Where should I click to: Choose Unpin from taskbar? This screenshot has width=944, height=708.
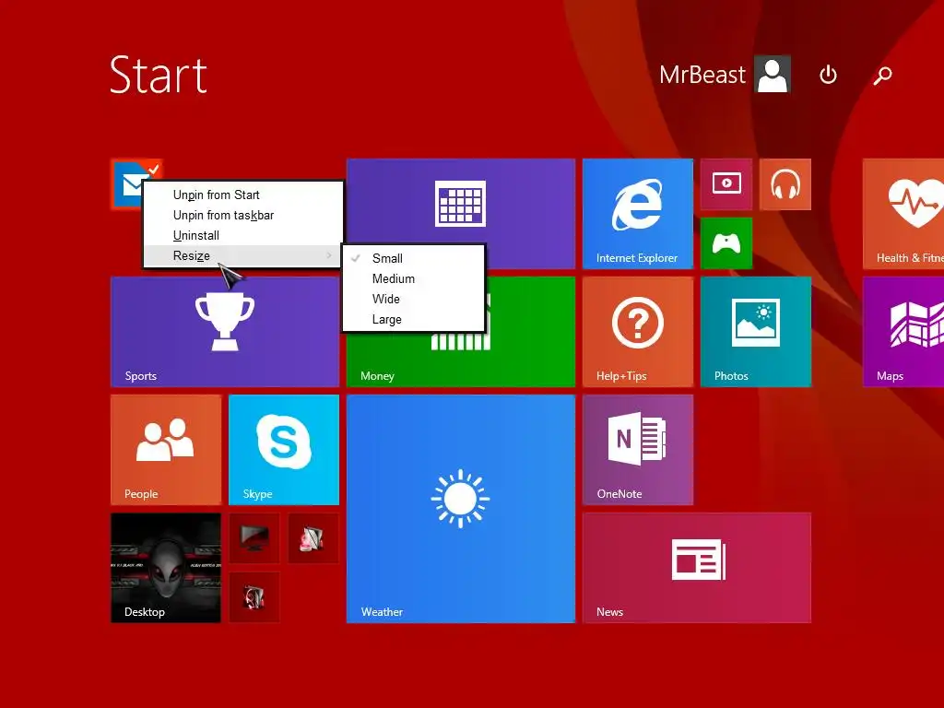point(243,215)
